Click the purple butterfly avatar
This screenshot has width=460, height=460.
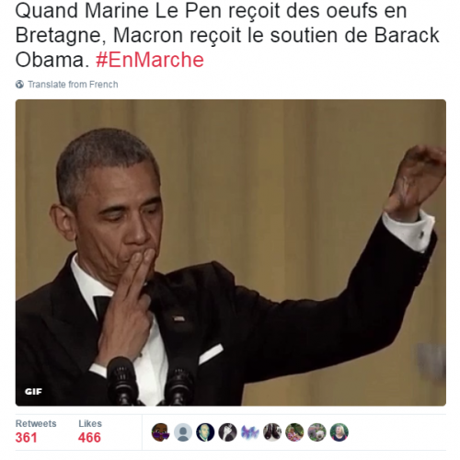250,432
